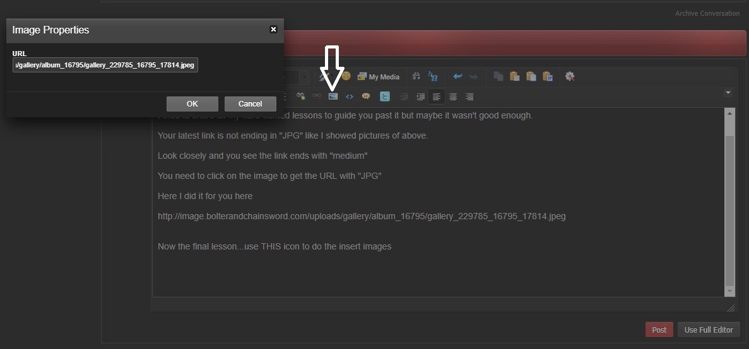Click the undo arrow icon

tap(457, 76)
